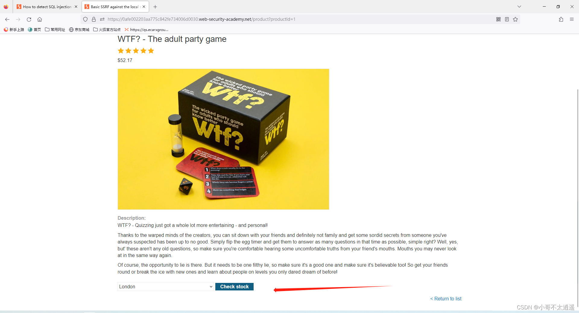Open the 常用网址 bookmarks folder
This screenshot has height=313, width=579.
click(55, 29)
